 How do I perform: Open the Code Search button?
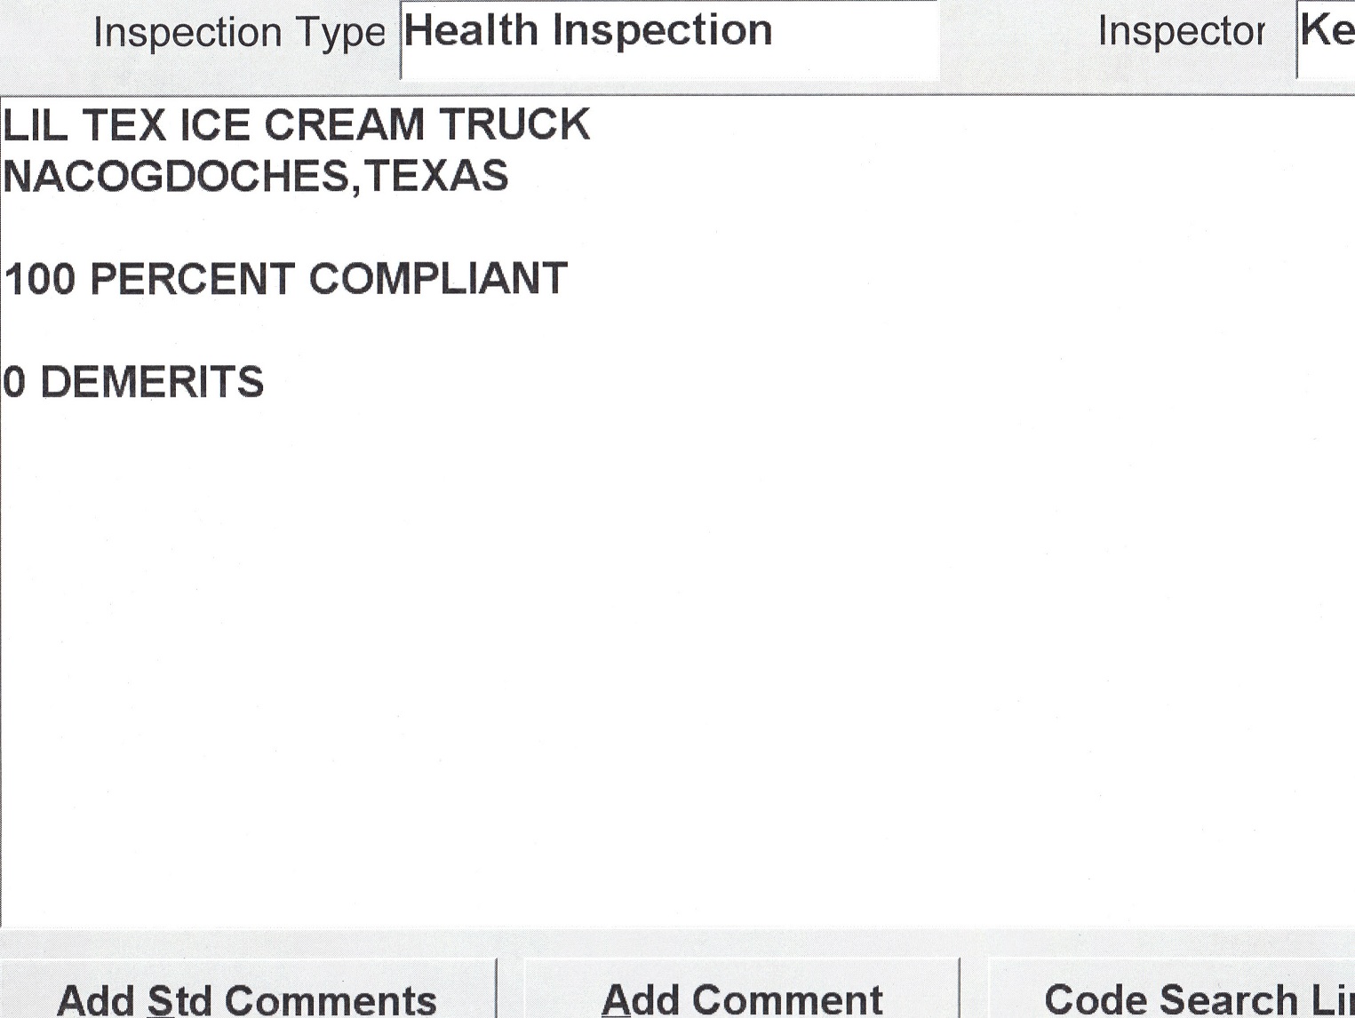coord(1195,997)
